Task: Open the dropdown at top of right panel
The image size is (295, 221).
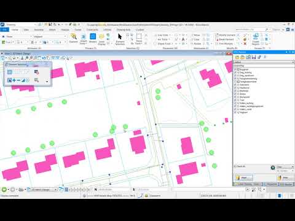Action: [264, 62]
